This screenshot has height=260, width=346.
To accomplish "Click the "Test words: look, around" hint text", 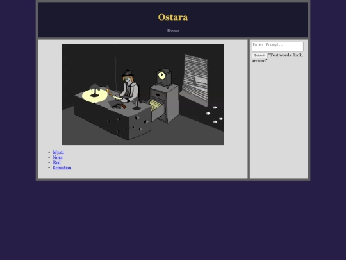I will [x=277, y=58].
